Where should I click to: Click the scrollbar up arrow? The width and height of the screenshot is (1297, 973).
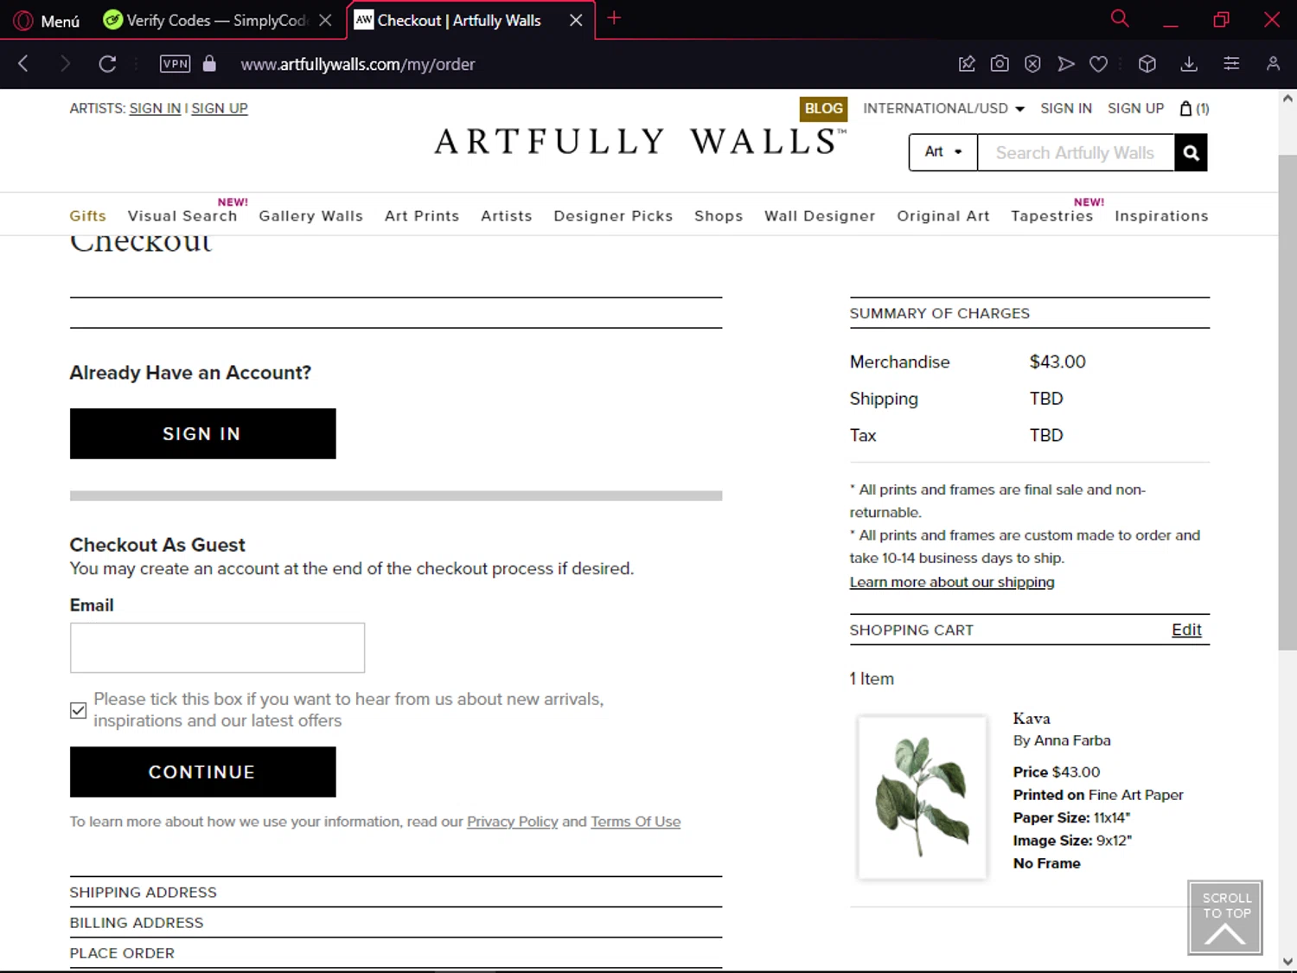coord(1287,99)
